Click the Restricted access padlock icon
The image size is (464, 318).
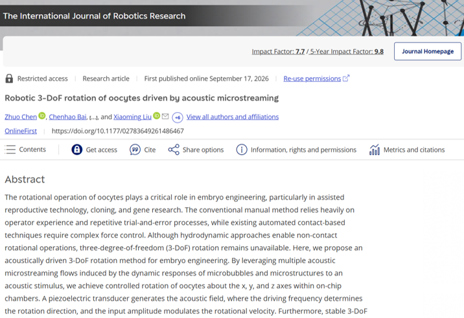click(x=9, y=78)
